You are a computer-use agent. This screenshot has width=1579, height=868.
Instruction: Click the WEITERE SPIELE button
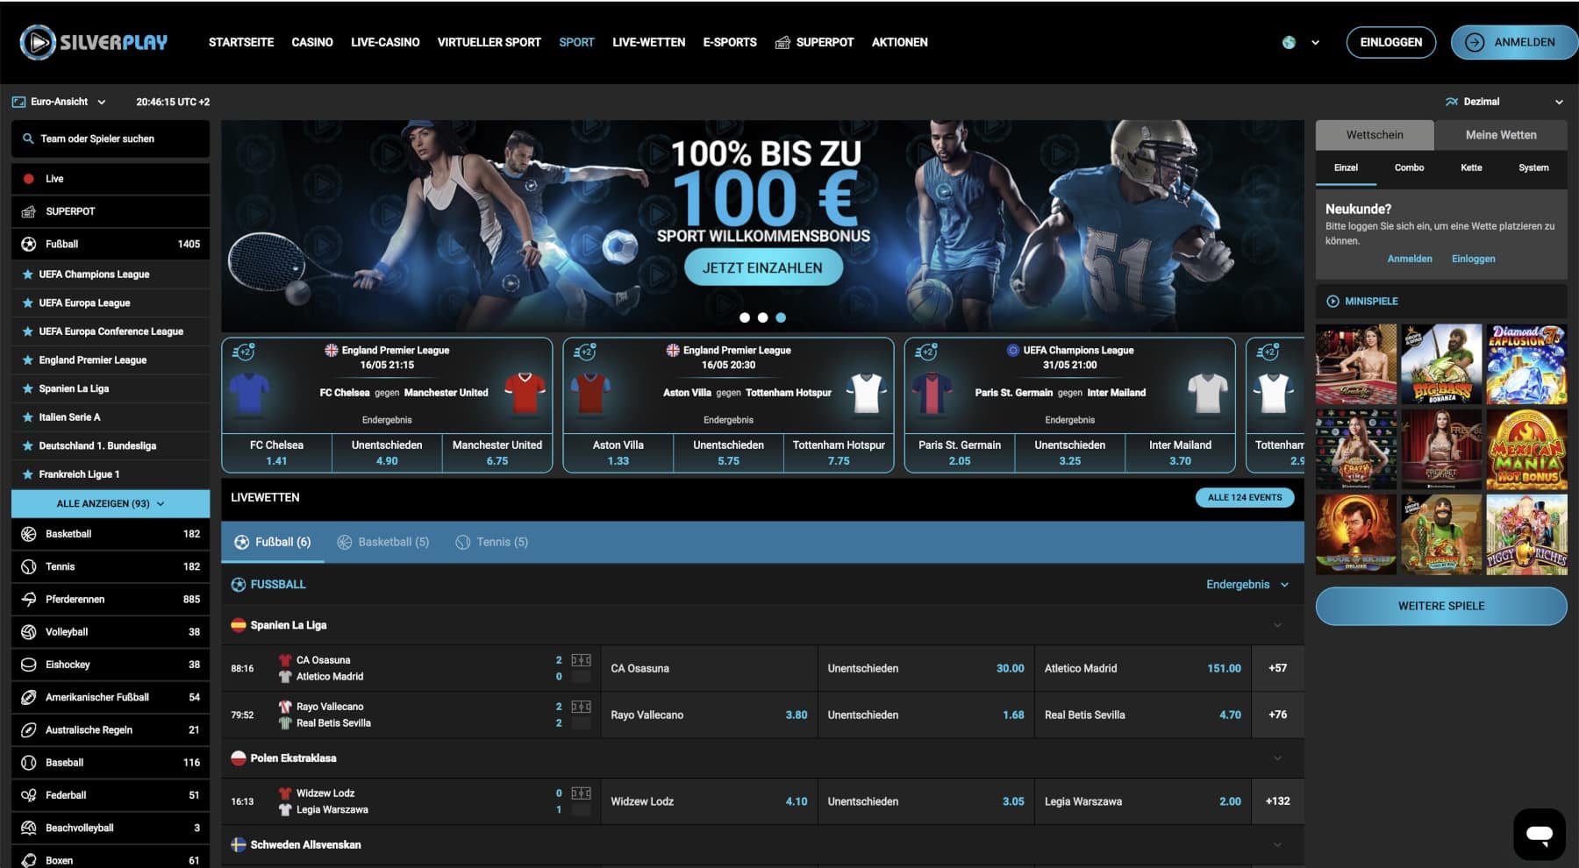[1441, 606]
